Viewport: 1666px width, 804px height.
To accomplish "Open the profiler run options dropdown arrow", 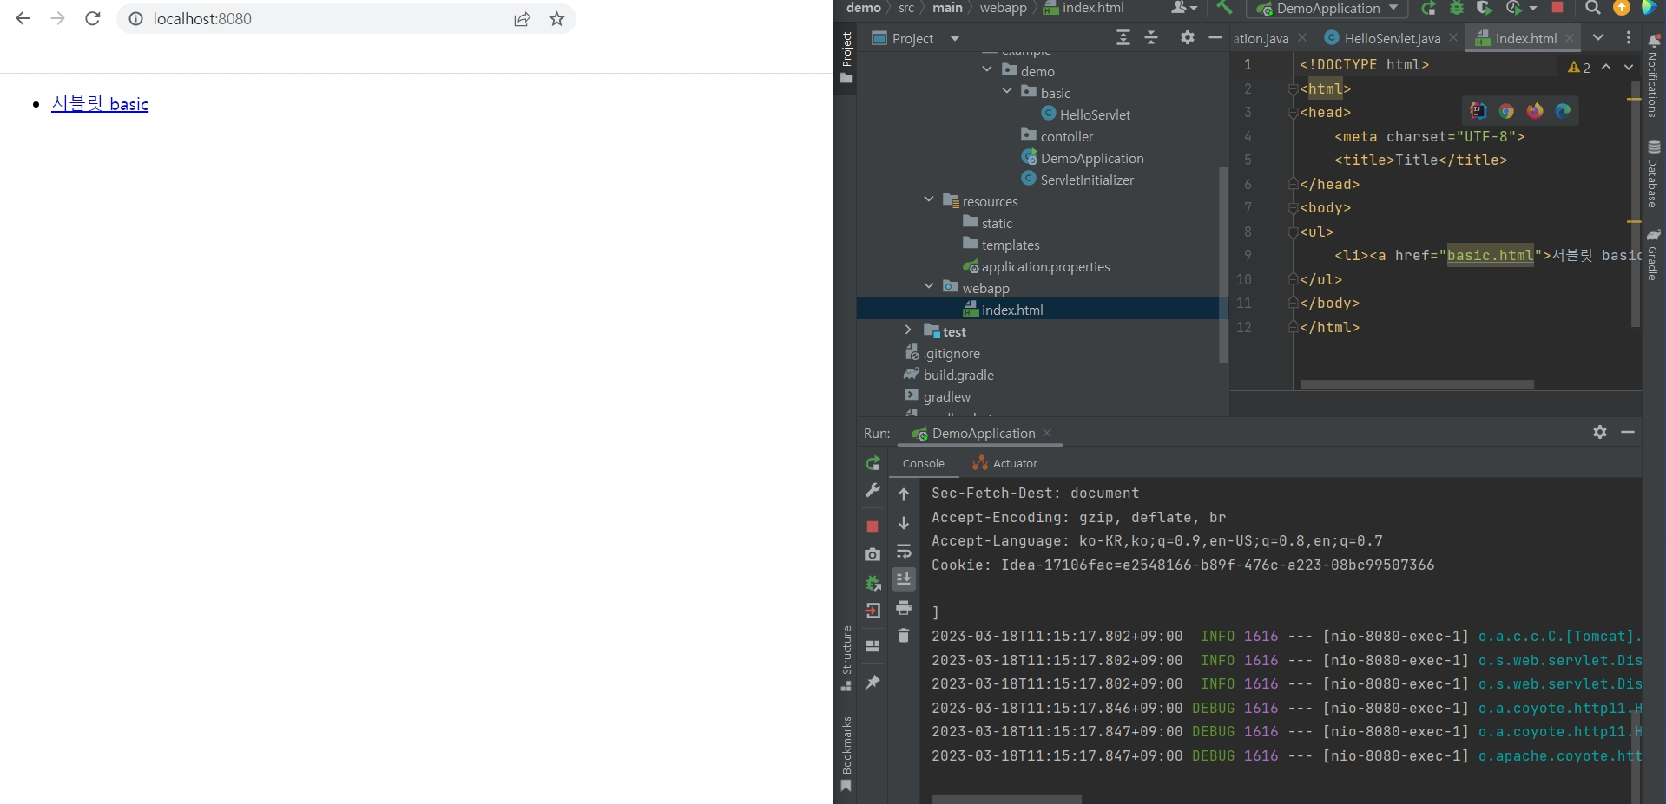I will tap(1533, 8).
